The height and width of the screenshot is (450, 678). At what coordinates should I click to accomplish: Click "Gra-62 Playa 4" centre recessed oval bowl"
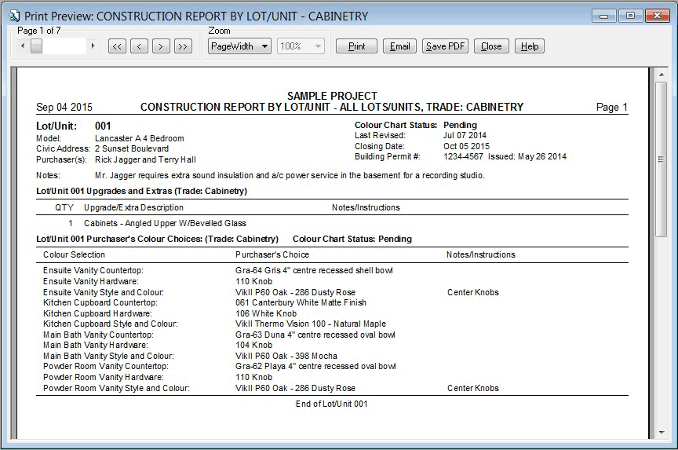pyautogui.click(x=315, y=367)
